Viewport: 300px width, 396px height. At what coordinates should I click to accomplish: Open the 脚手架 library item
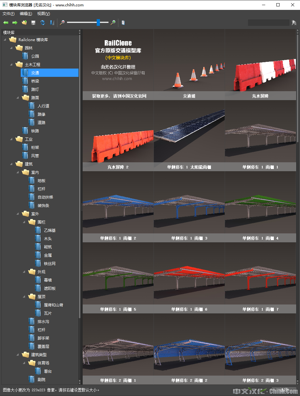[43, 338]
